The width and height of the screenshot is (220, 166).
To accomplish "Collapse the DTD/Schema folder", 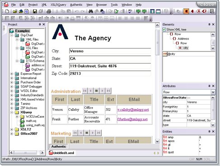I will coord(17,61).
